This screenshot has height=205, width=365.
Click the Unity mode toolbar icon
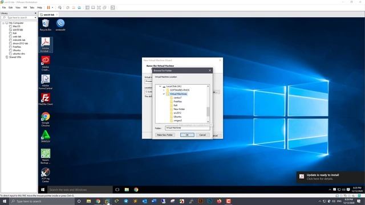(x=105, y=7)
